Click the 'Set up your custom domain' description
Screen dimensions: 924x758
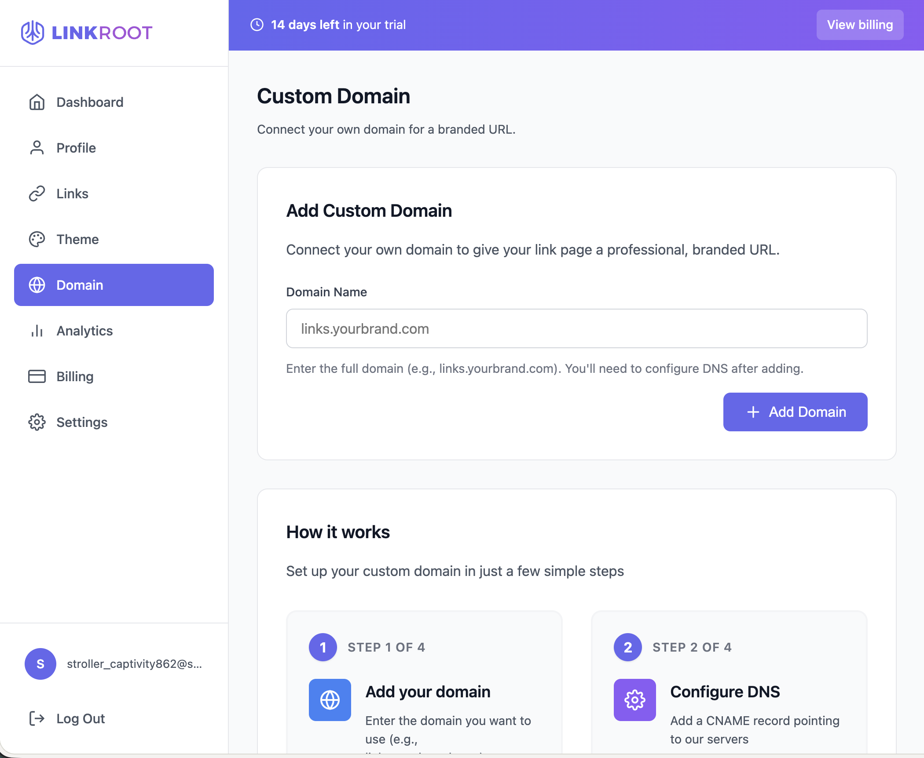(455, 571)
